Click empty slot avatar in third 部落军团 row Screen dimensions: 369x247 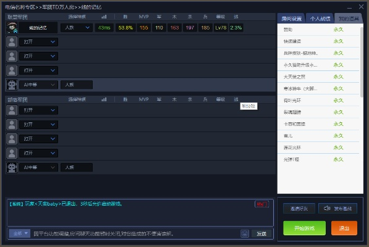tap(12, 139)
